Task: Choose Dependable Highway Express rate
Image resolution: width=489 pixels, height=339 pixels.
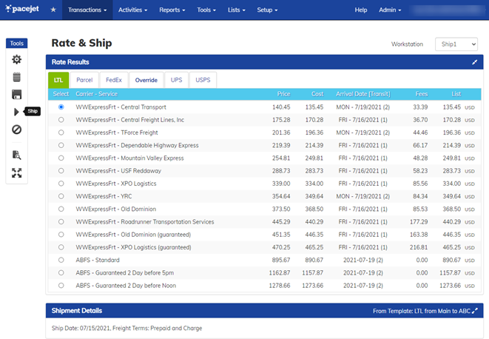Action: click(61, 146)
